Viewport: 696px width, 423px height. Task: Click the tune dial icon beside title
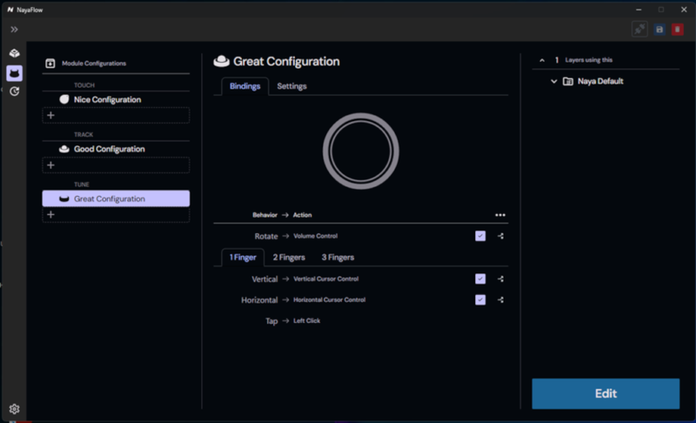click(x=222, y=61)
